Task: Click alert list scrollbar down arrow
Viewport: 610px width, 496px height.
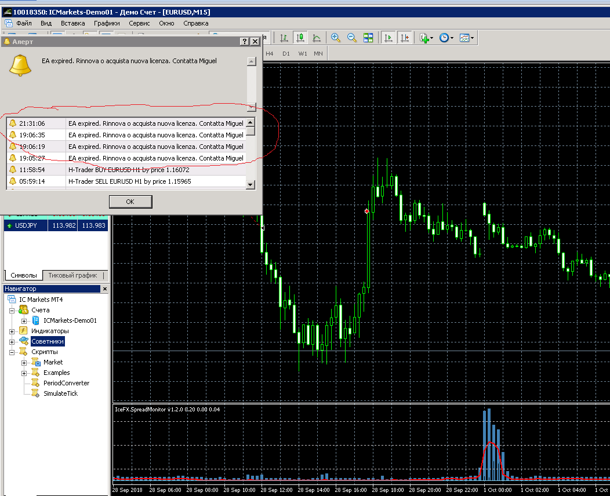Action: point(251,185)
